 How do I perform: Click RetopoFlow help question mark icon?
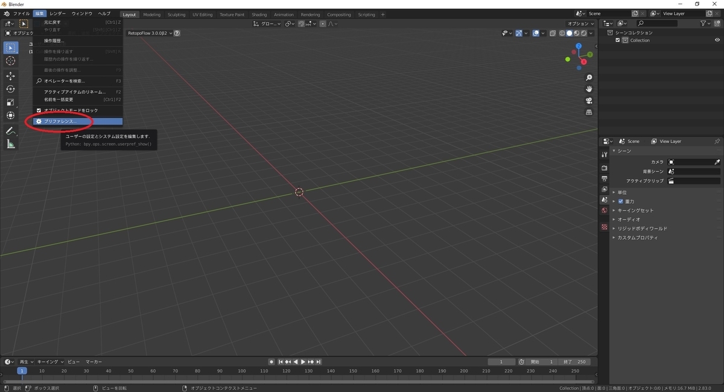177,33
